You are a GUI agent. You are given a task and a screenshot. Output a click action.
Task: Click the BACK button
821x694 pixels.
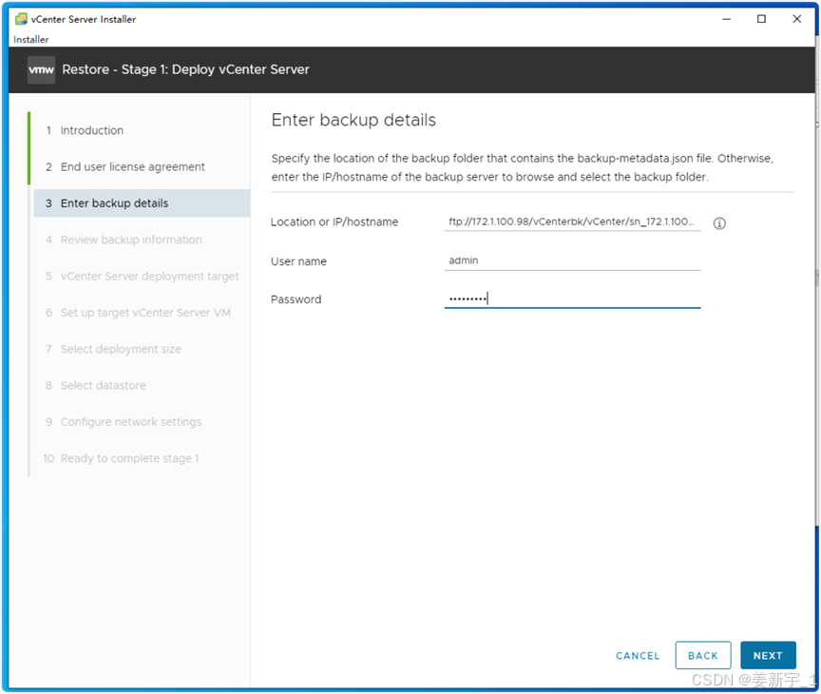[702, 655]
